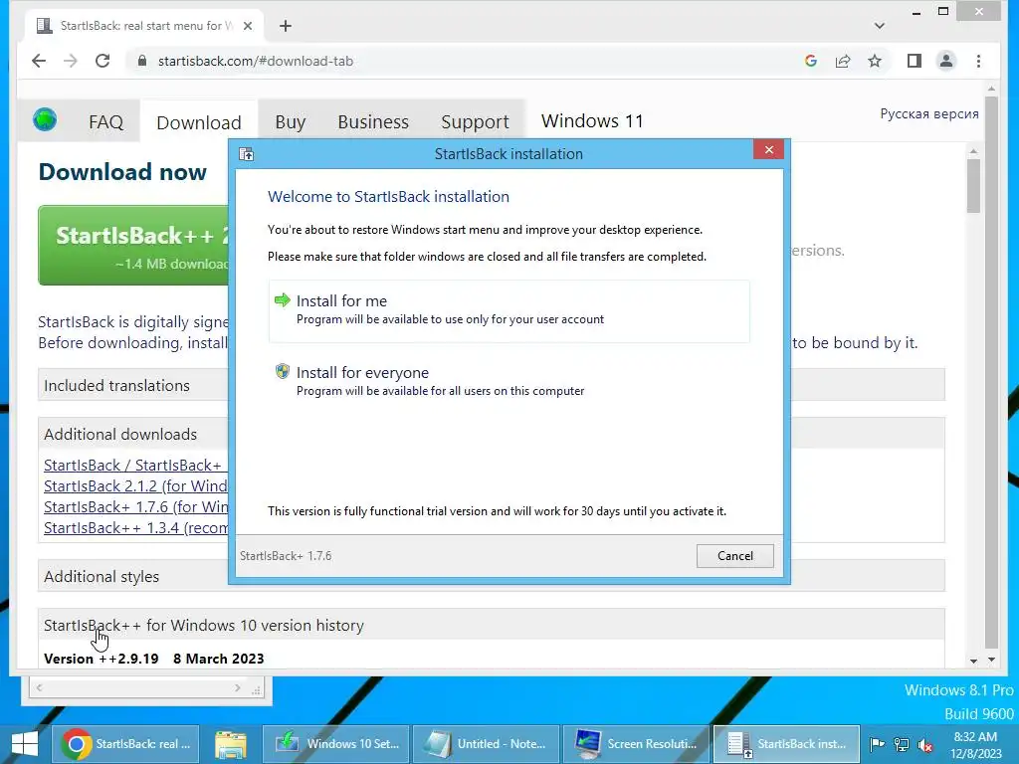Screen dimensions: 1019x764
Task: Bookmark this page with star
Action: click(x=875, y=61)
